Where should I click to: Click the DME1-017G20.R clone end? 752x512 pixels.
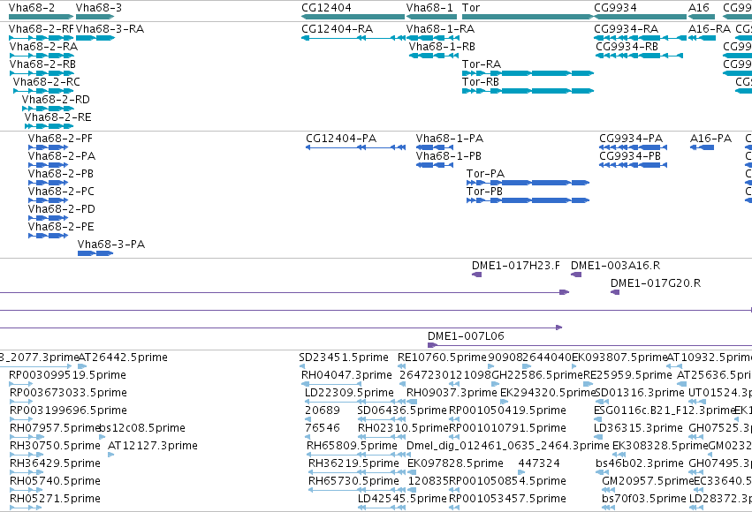point(615,292)
